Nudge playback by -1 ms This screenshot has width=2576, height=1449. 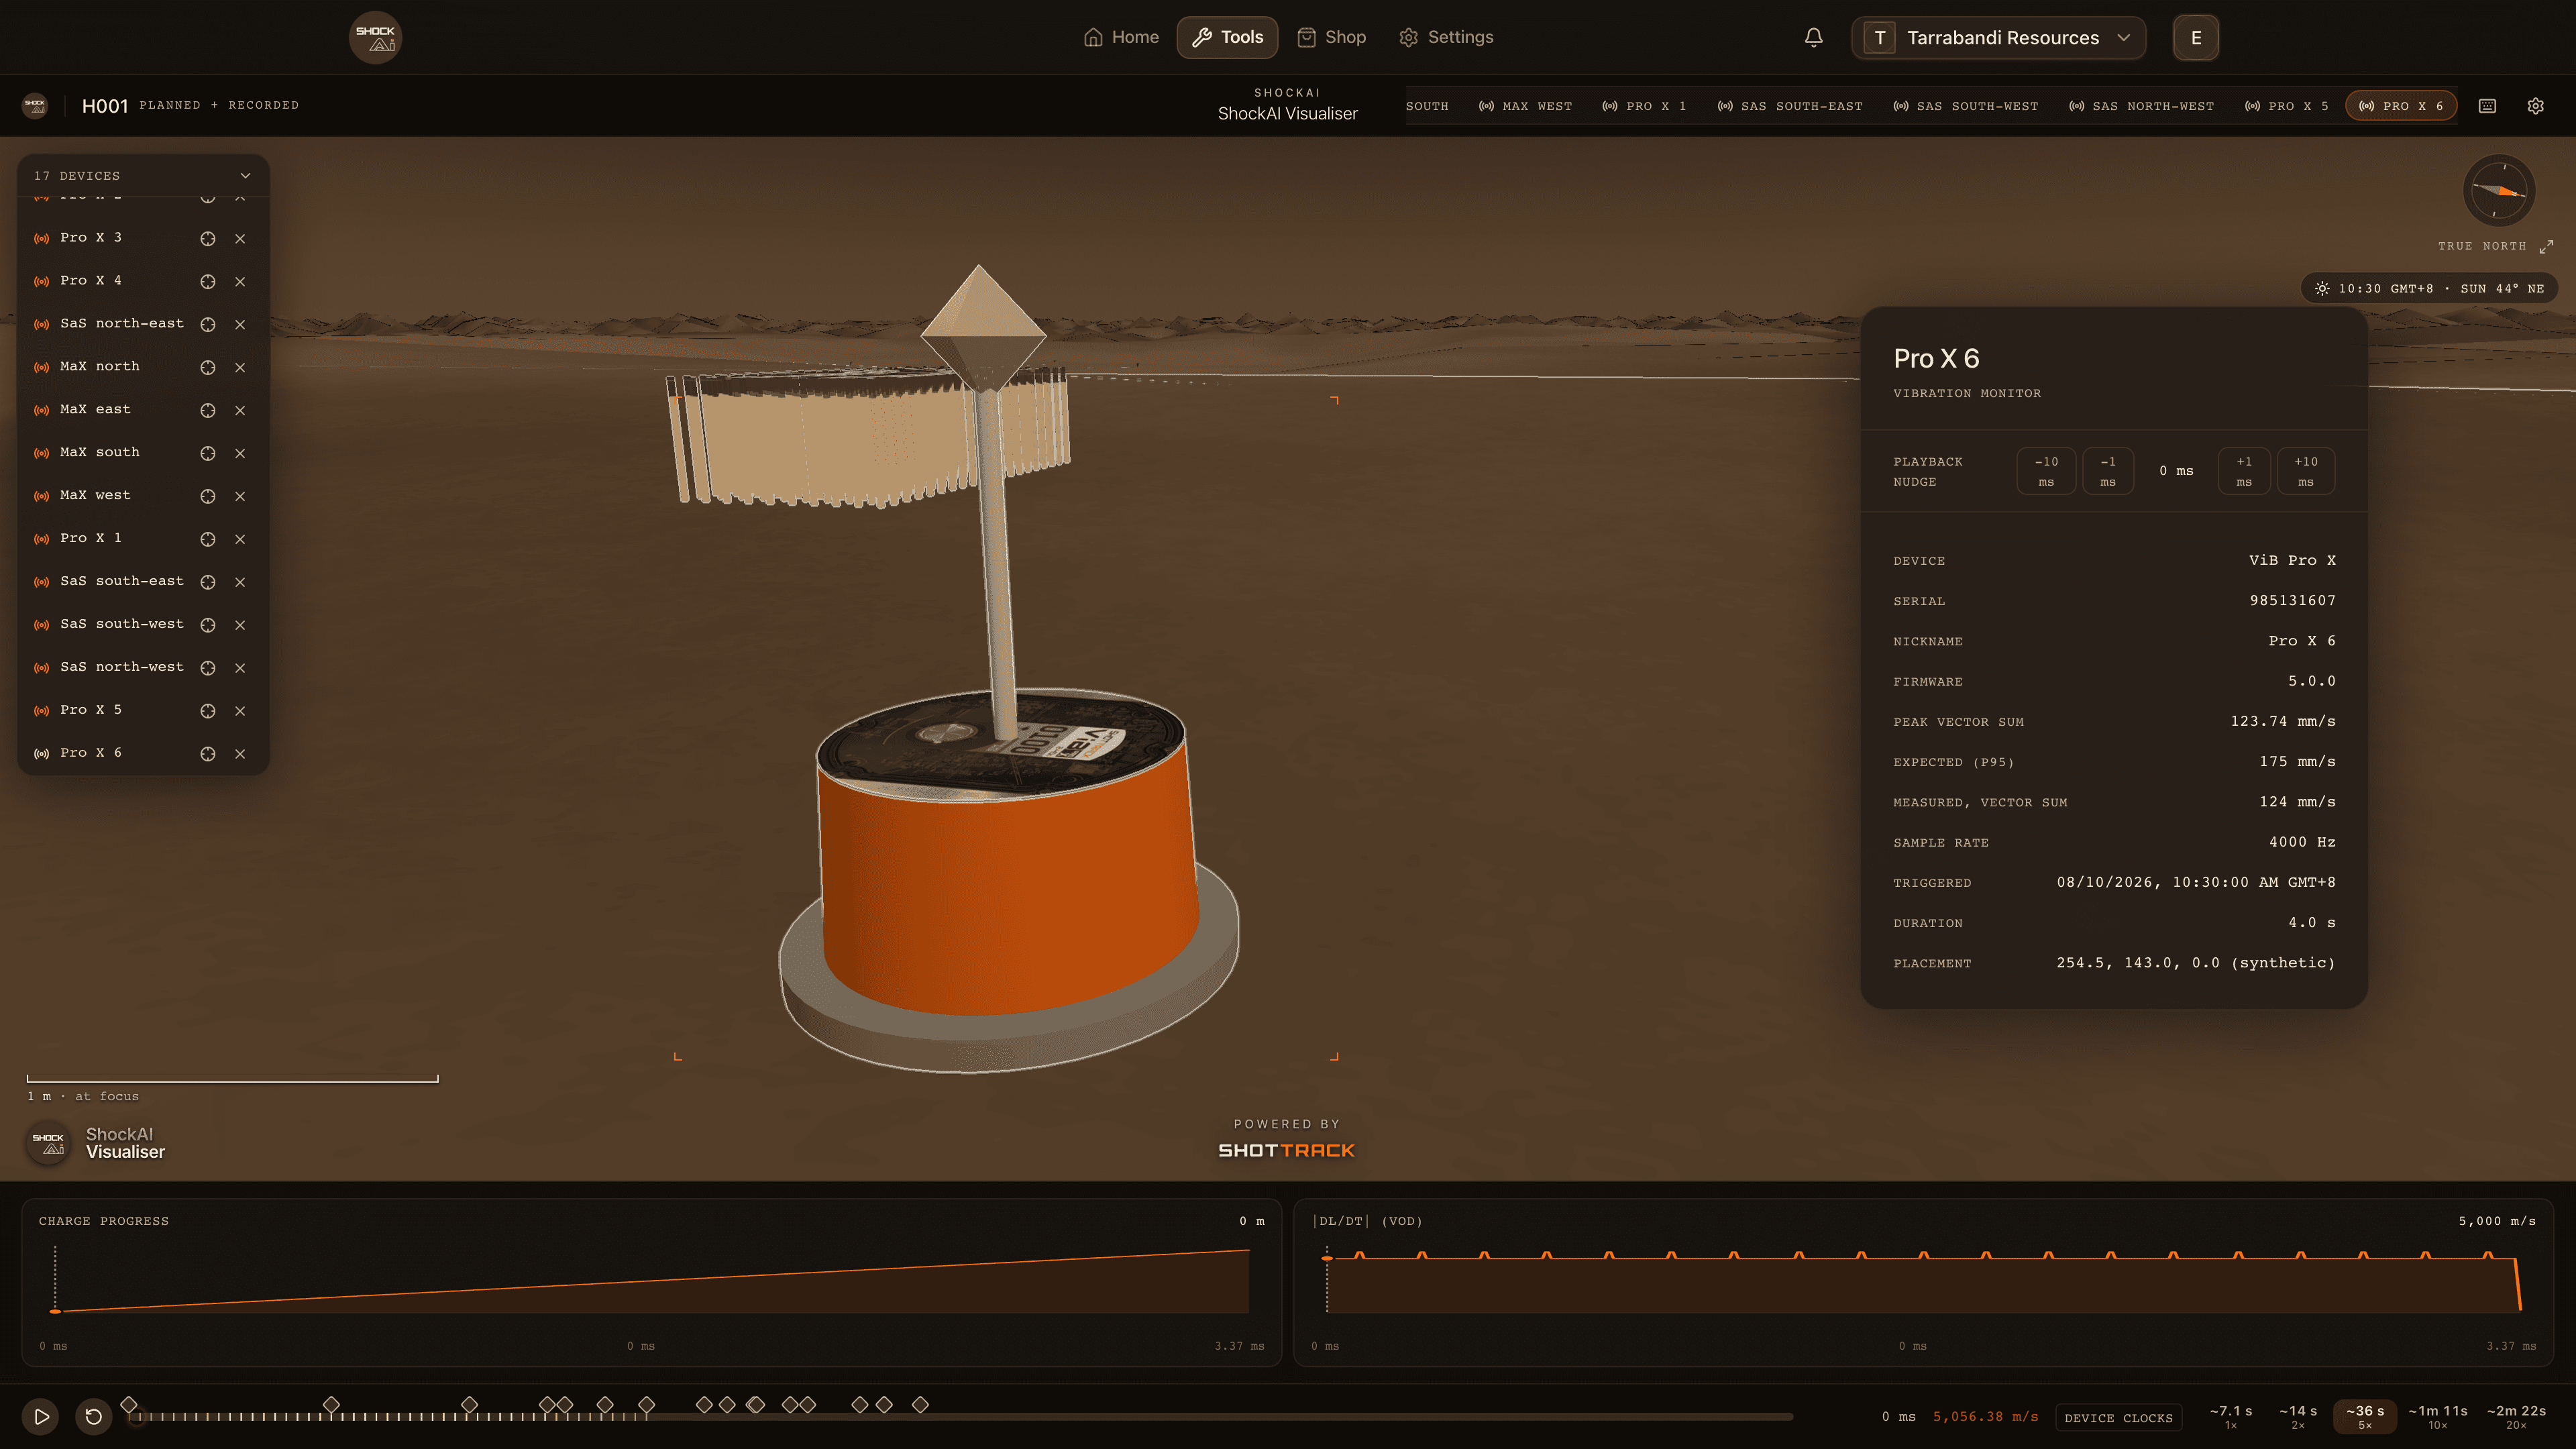[2108, 471]
